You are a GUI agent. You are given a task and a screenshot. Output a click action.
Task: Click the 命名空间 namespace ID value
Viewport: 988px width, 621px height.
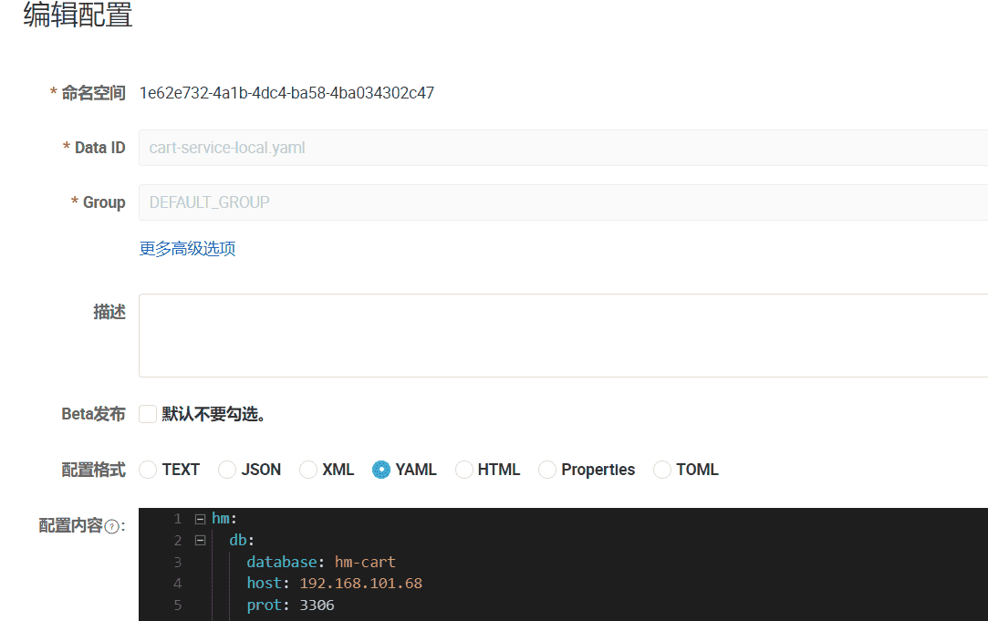[x=286, y=93]
